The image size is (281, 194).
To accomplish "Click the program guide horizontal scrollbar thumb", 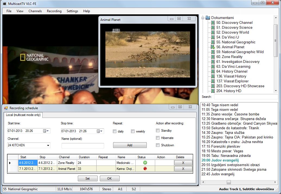I will click(x=229, y=182).
